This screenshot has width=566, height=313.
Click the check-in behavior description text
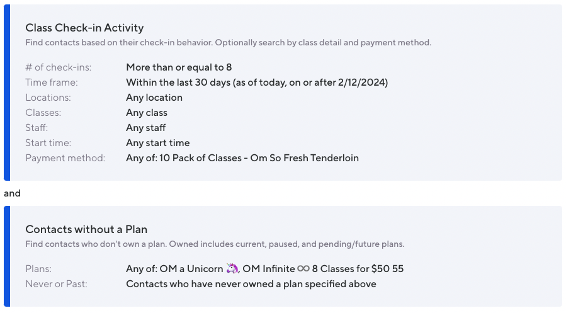(228, 43)
